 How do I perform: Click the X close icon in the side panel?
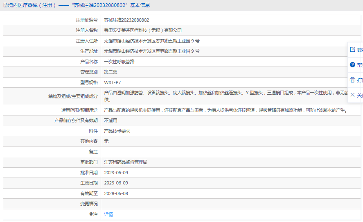[x=352, y=95]
